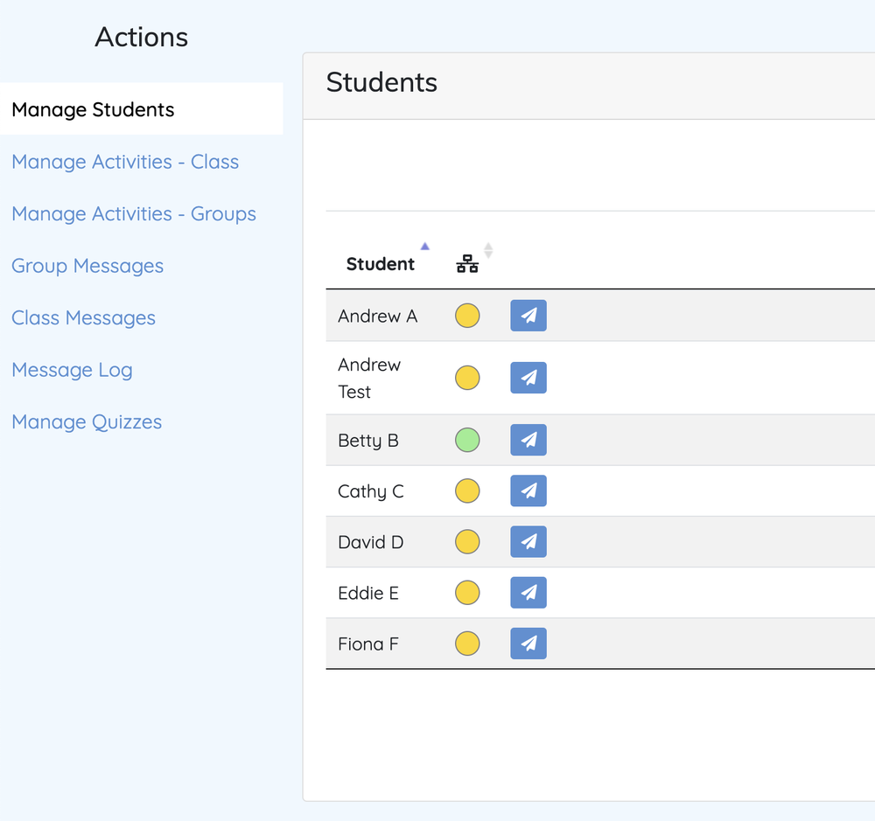The image size is (875, 821).
Task: View the Message Log
Action: click(72, 370)
